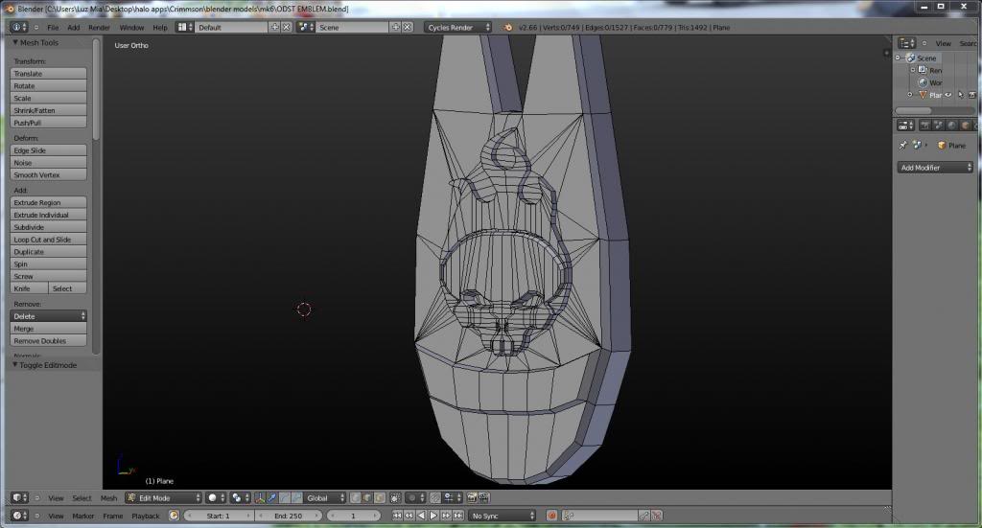Click the Blender logo in info header
The image size is (982, 528).
(508, 28)
